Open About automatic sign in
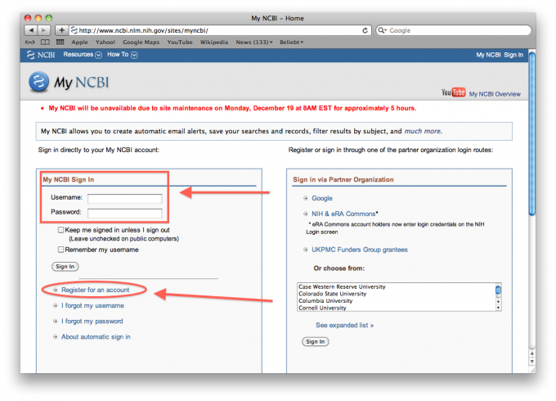The image size is (556, 401). [96, 337]
